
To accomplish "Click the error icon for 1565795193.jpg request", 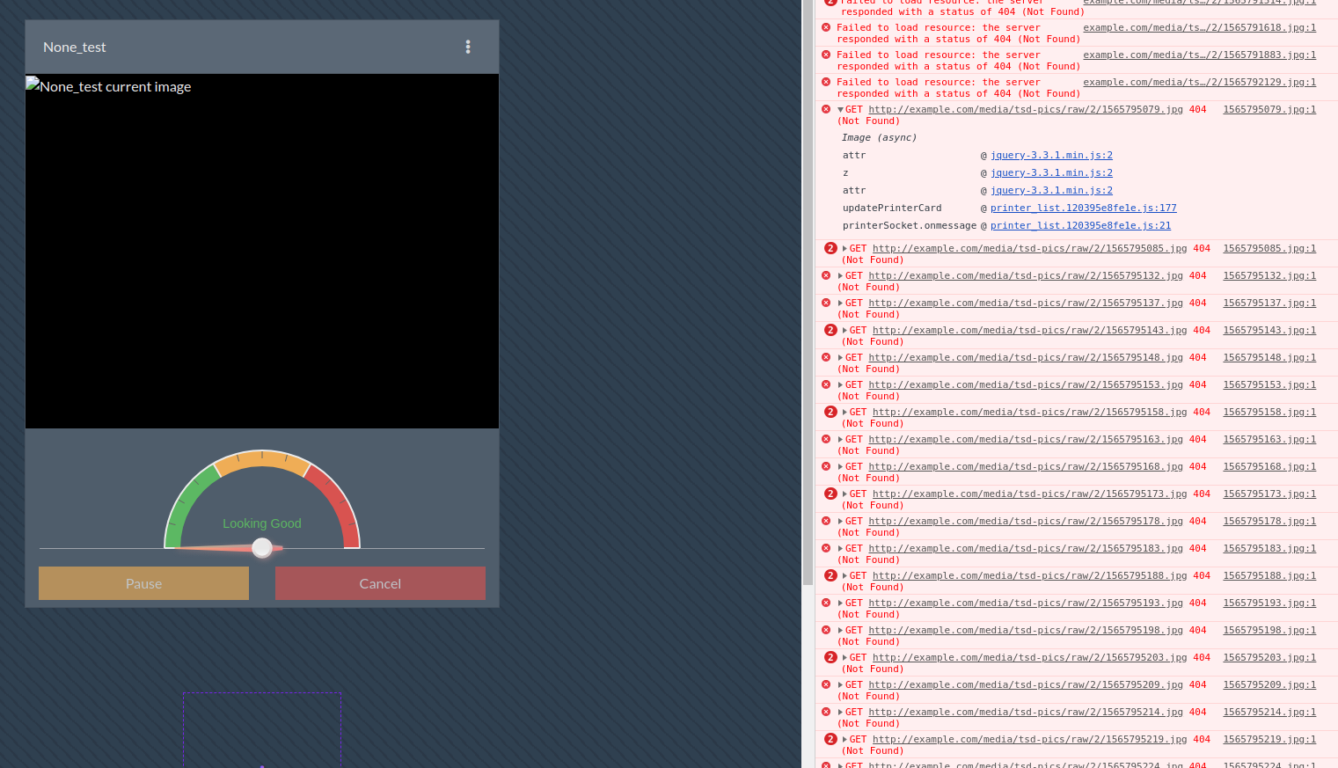I will point(826,603).
